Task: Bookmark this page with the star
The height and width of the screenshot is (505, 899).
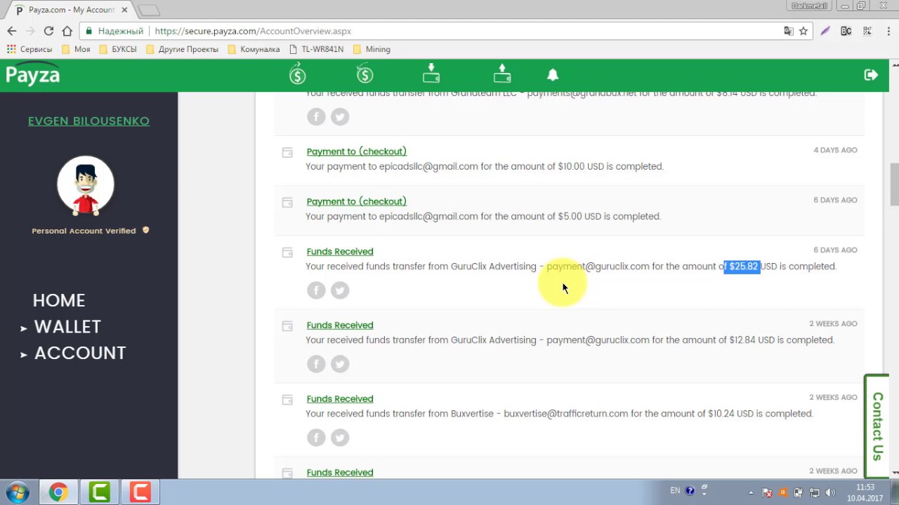Action: (803, 31)
